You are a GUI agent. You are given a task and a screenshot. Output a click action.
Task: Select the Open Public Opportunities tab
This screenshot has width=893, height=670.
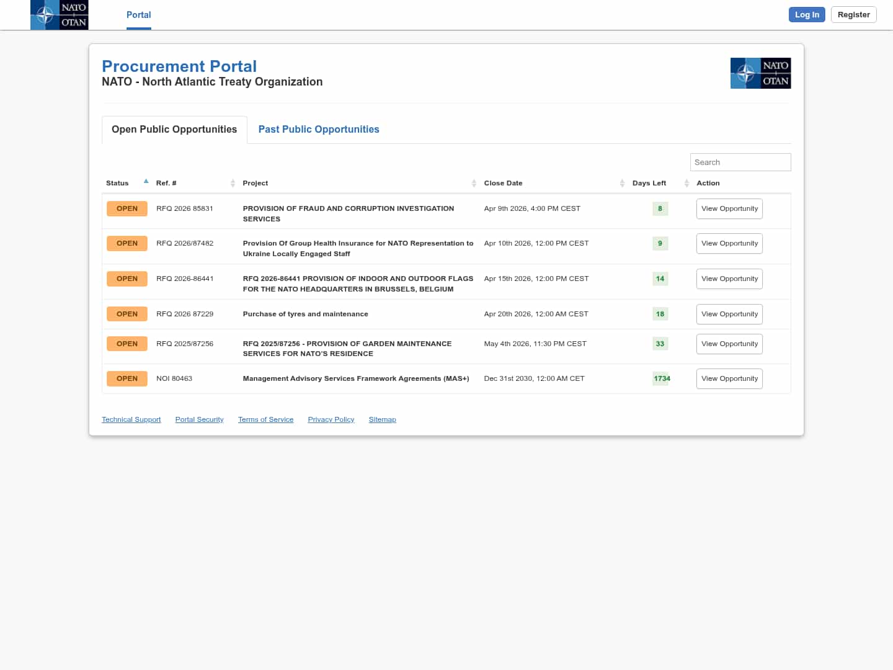pos(174,129)
